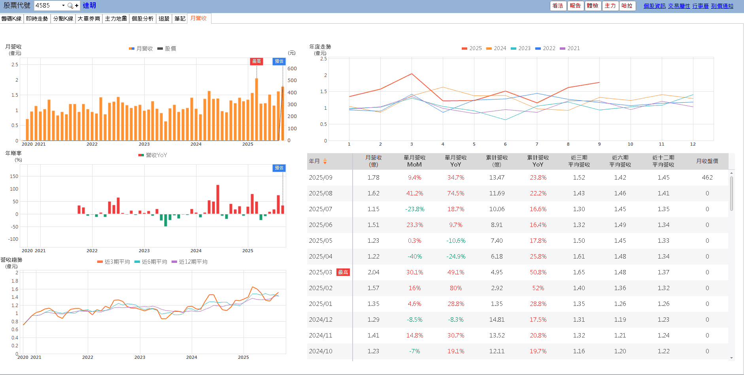
Task: Open the stock code dropdown arrow
Action: point(63,6)
